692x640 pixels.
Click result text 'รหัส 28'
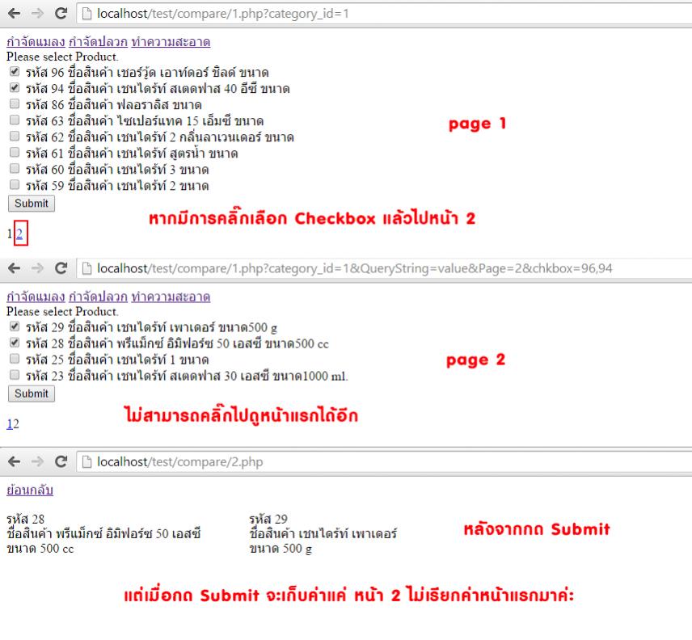(25, 519)
